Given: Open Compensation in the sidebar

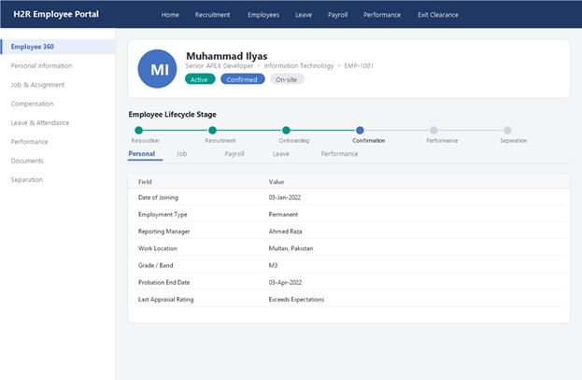Looking at the screenshot, I should (x=32, y=104).
